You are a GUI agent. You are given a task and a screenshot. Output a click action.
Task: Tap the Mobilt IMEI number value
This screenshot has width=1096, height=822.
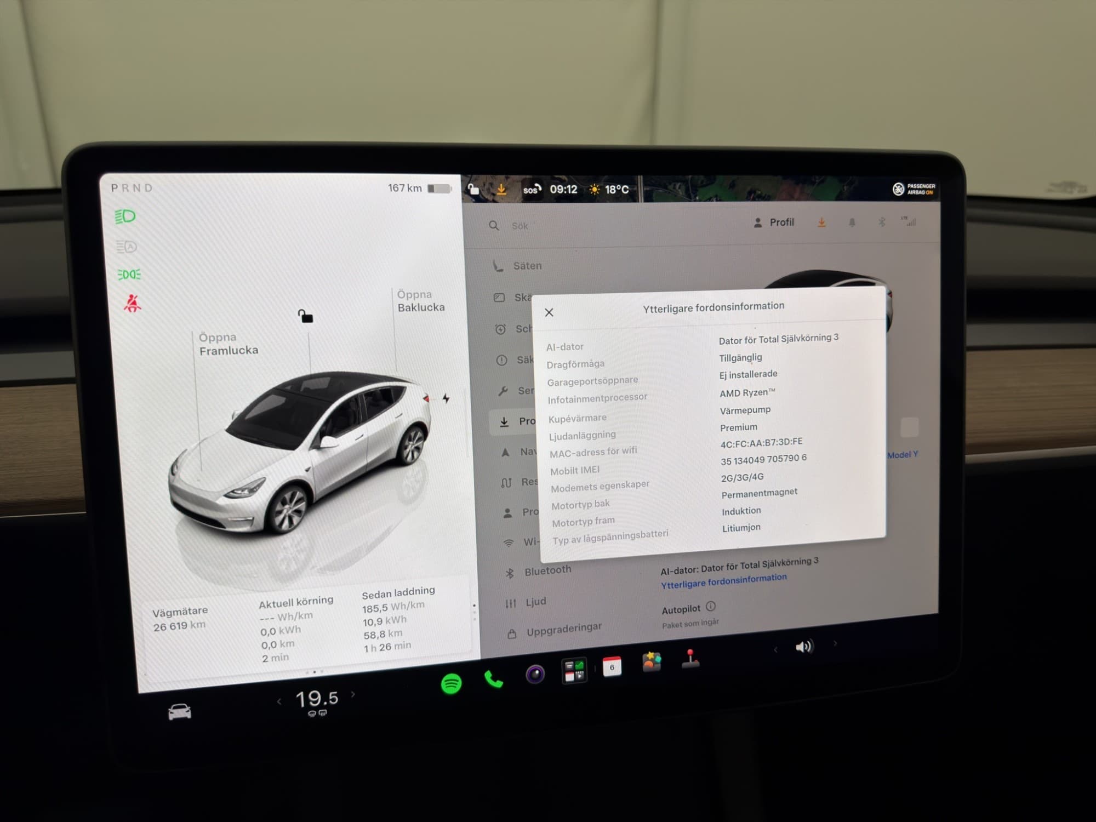point(764,459)
